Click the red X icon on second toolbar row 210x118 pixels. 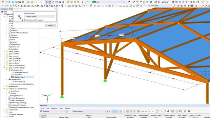tap(206, 6)
